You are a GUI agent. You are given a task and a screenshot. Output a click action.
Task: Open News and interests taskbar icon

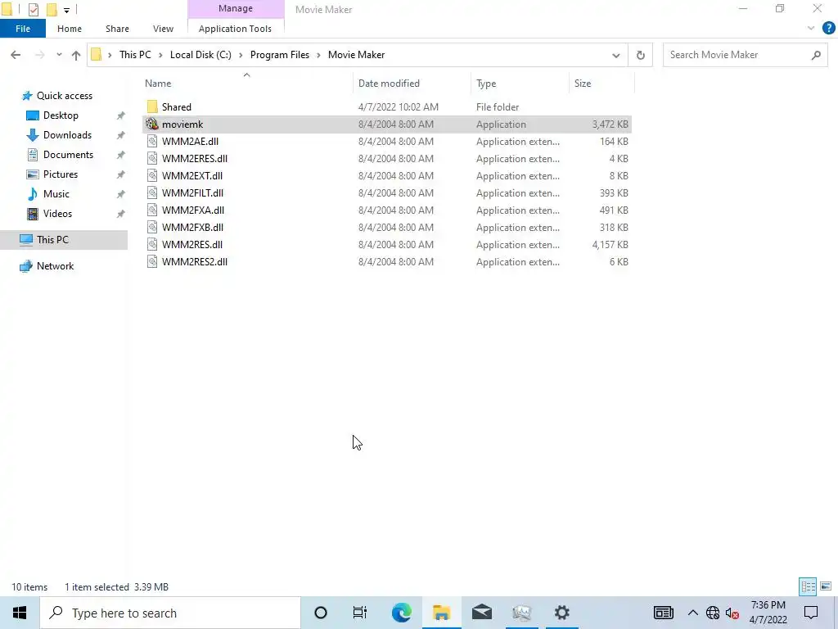click(663, 613)
